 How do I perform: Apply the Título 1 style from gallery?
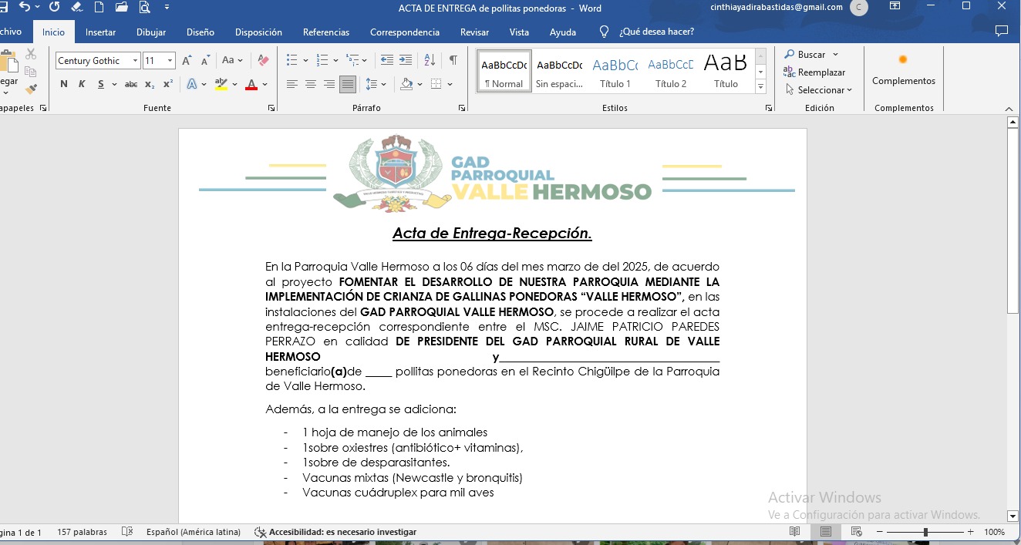(615, 71)
